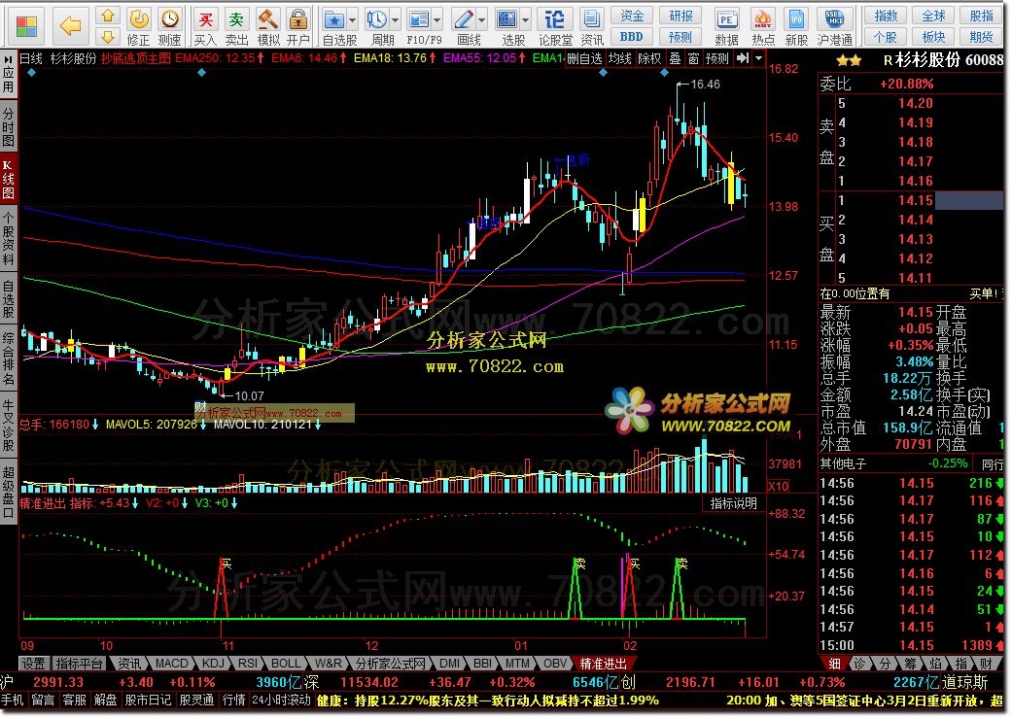The width and height of the screenshot is (1012, 718).
Task: Open the 指标平台 tab
Action: pyautogui.click(x=80, y=664)
